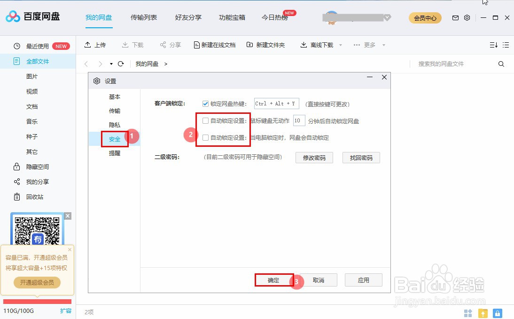Image resolution: width=514 pixels, height=319 pixels.
Task: Expand the account dropdown arrow at top
Action: click(387, 17)
